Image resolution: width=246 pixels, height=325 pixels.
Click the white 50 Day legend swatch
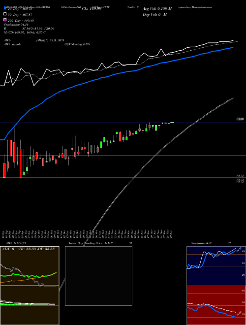(5, 14)
